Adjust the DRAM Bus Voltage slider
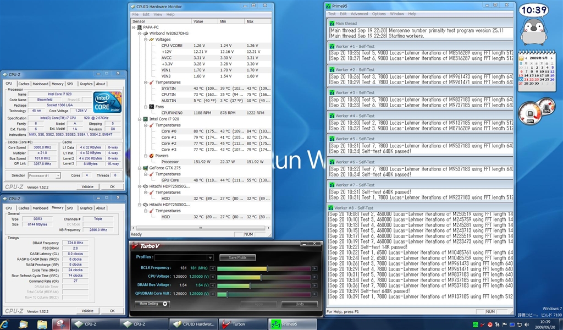 coord(250,286)
